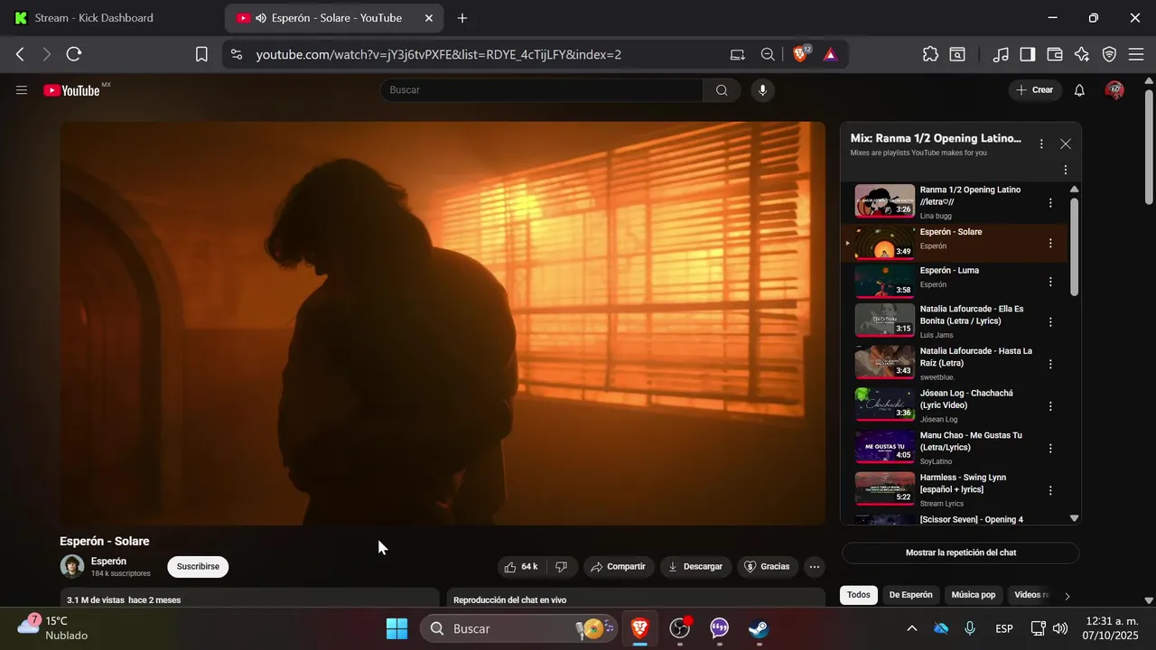This screenshot has width=1156, height=650.
Task: Open options for Harmless - Swing Lynn item
Action: pos(1050,490)
